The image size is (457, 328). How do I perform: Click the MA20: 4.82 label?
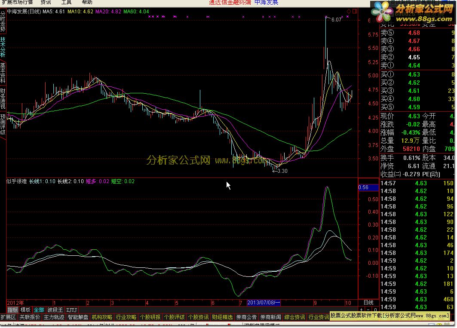point(108,12)
